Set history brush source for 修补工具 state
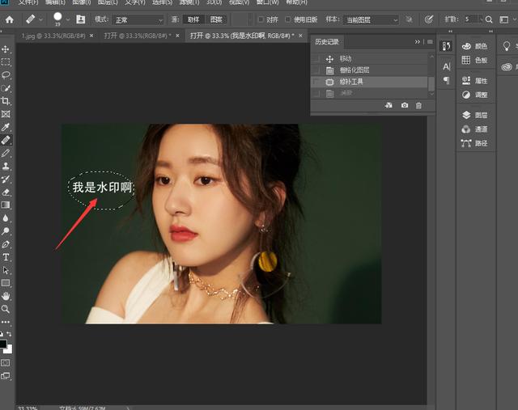Screen dimensions: 518x410 pyautogui.click(x=316, y=82)
